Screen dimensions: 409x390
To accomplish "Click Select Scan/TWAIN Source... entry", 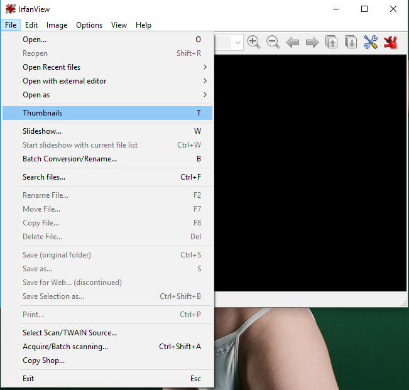I will click(x=107, y=333).
